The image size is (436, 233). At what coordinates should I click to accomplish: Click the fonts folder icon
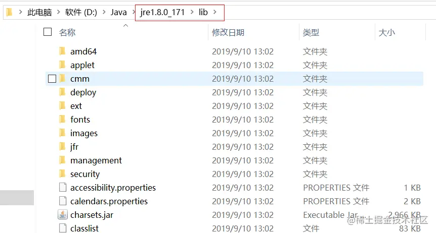click(x=63, y=119)
